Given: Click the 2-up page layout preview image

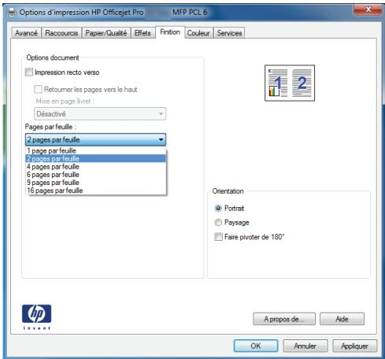Looking at the screenshot, I should (290, 83).
